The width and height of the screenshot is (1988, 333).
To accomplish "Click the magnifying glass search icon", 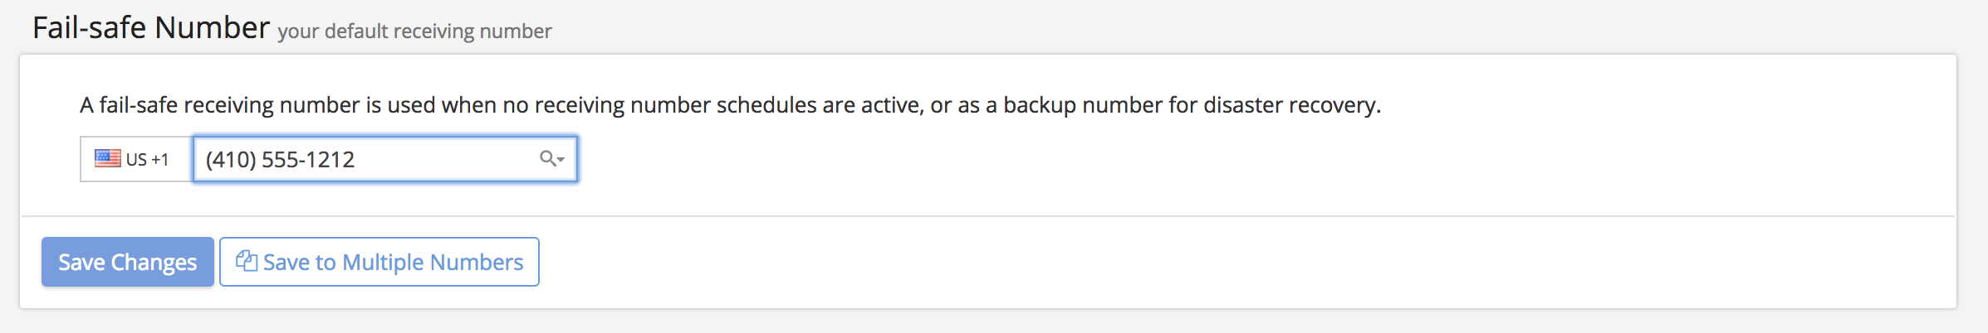I will pos(547,158).
